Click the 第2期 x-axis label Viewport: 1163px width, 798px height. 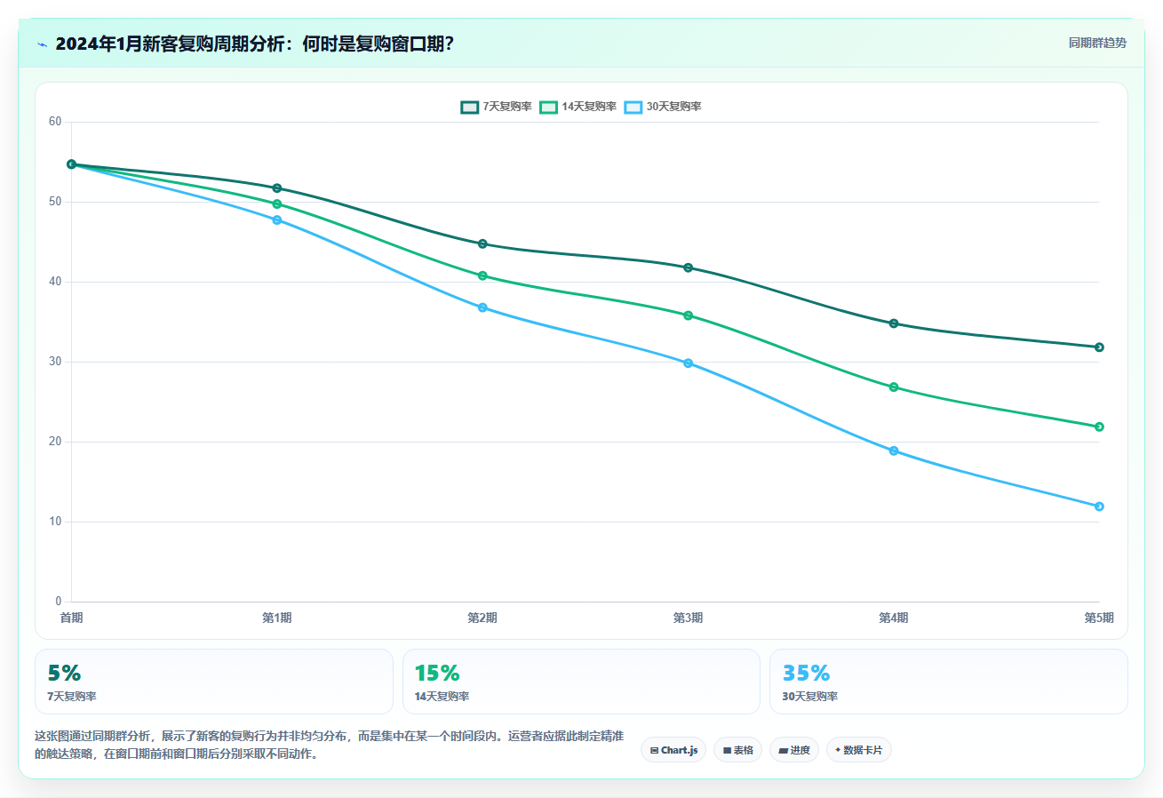482,618
